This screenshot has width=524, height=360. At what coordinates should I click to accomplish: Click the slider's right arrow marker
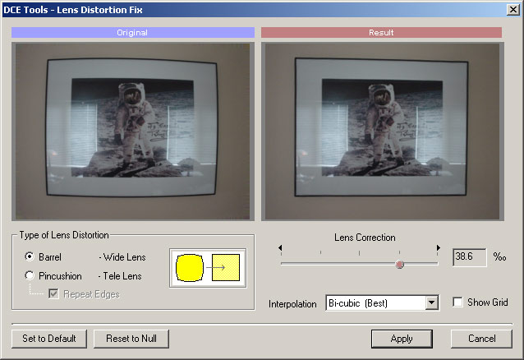click(x=438, y=248)
